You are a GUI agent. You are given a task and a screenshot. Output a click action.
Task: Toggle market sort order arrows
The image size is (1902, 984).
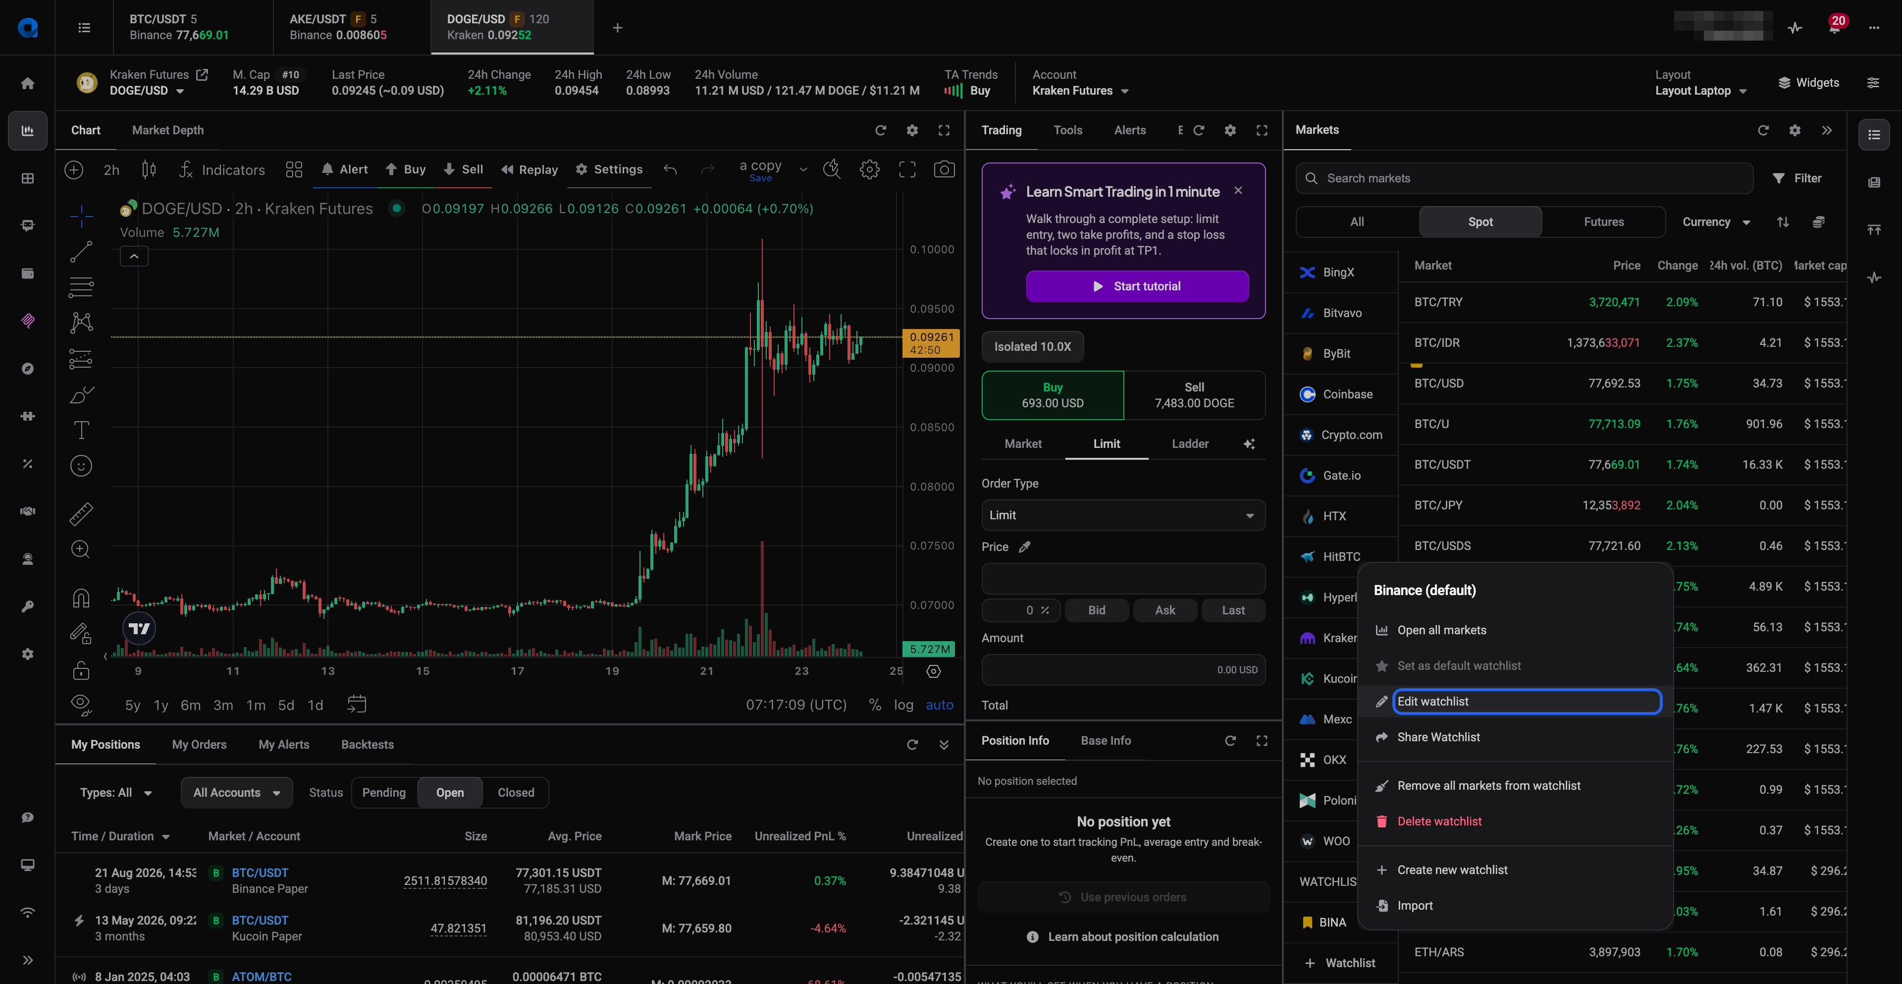coord(1783,221)
